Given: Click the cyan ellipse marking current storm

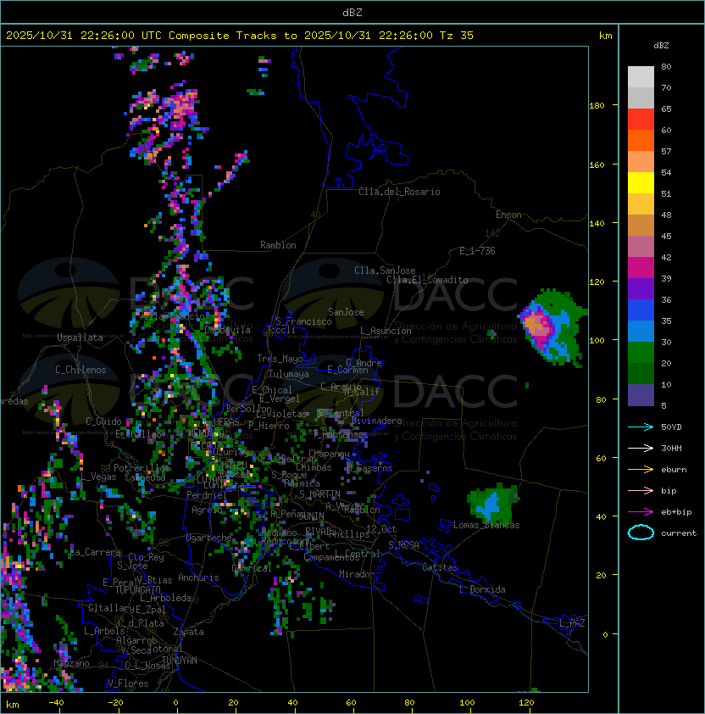Looking at the screenshot, I should point(641,533).
